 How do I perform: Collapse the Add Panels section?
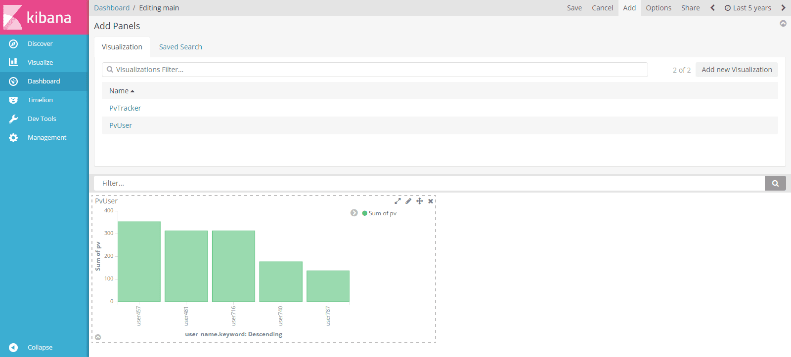click(783, 23)
